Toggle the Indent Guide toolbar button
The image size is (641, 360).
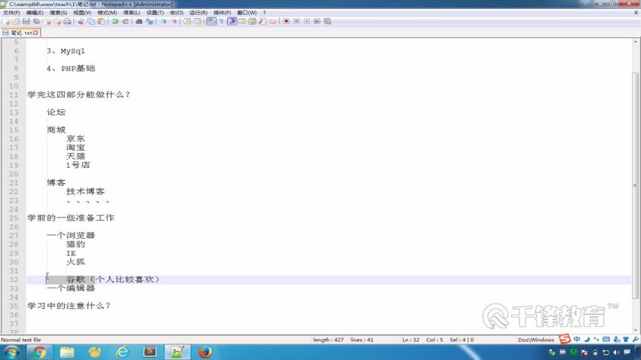click(x=232, y=21)
